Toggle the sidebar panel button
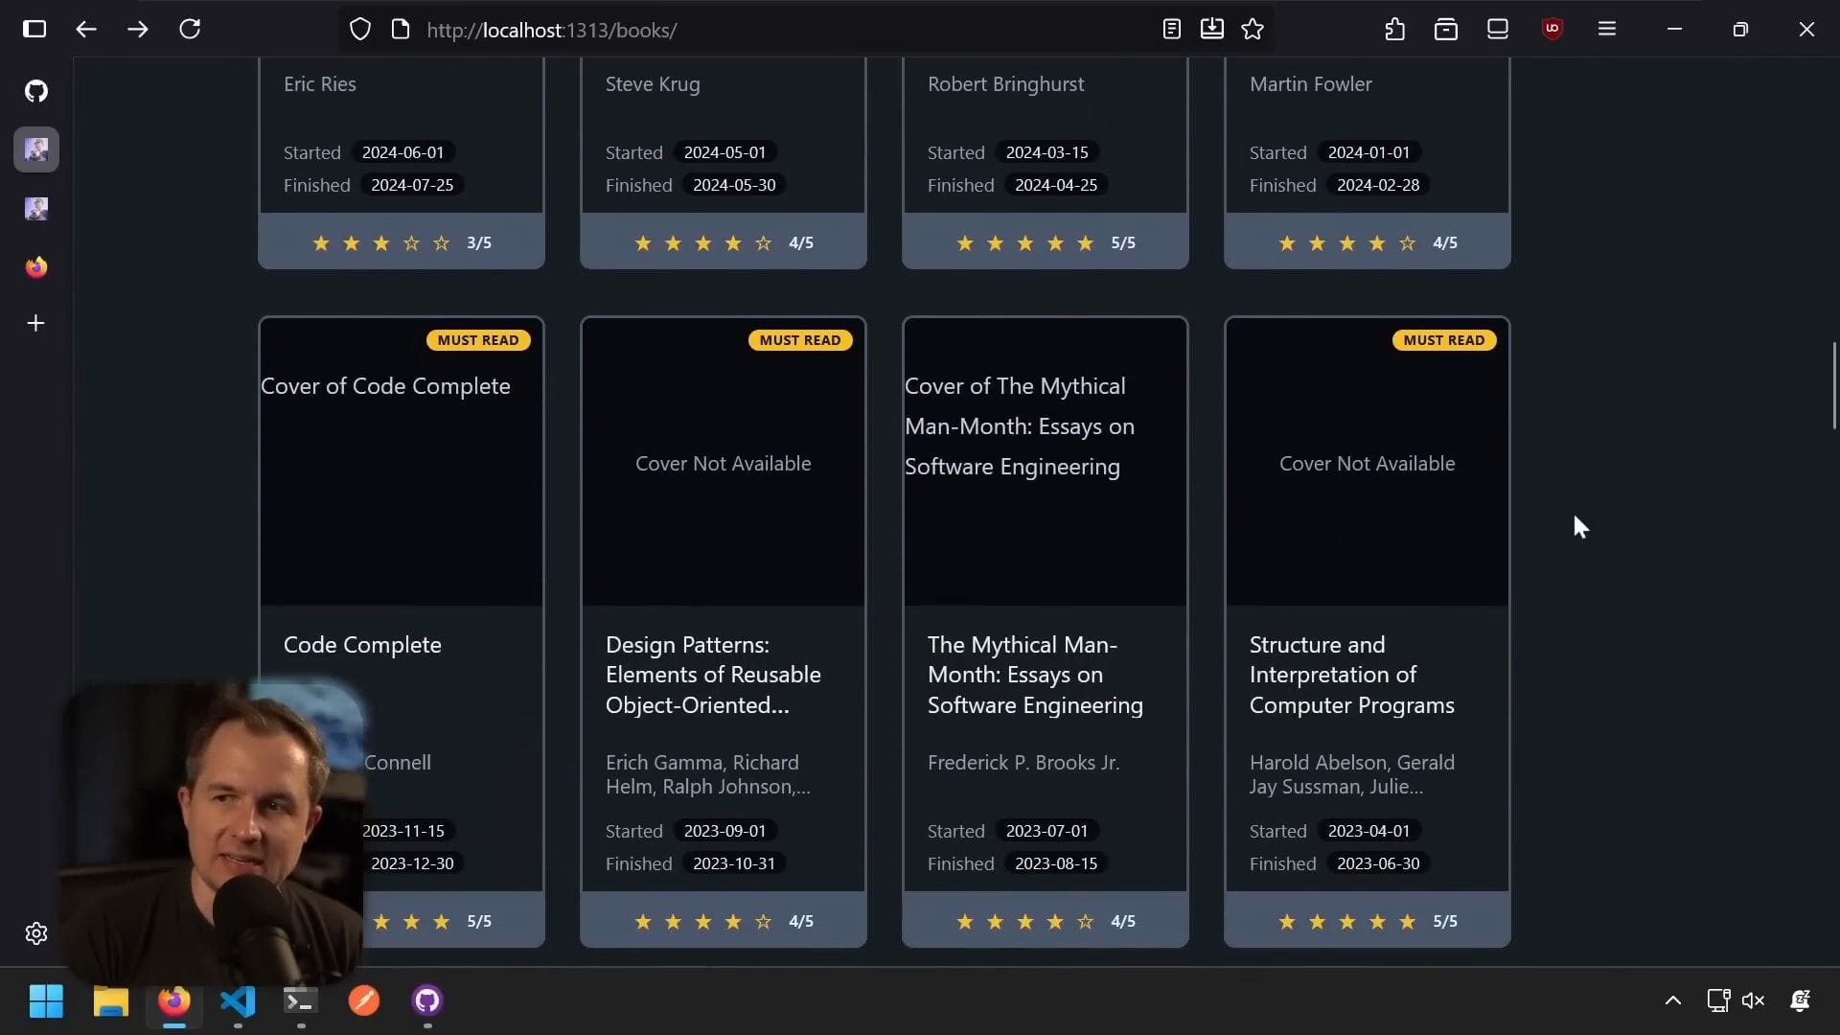The height and width of the screenshot is (1035, 1840). pos(34,29)
